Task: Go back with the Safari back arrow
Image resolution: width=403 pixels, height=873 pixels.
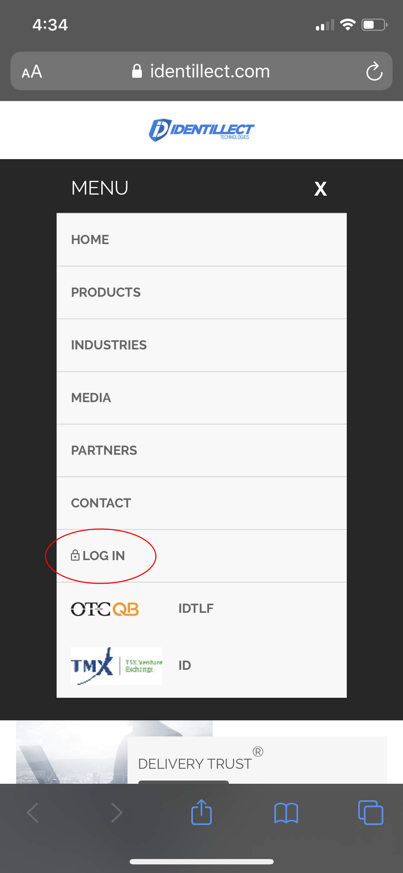Action: click(x=33, y=812)
